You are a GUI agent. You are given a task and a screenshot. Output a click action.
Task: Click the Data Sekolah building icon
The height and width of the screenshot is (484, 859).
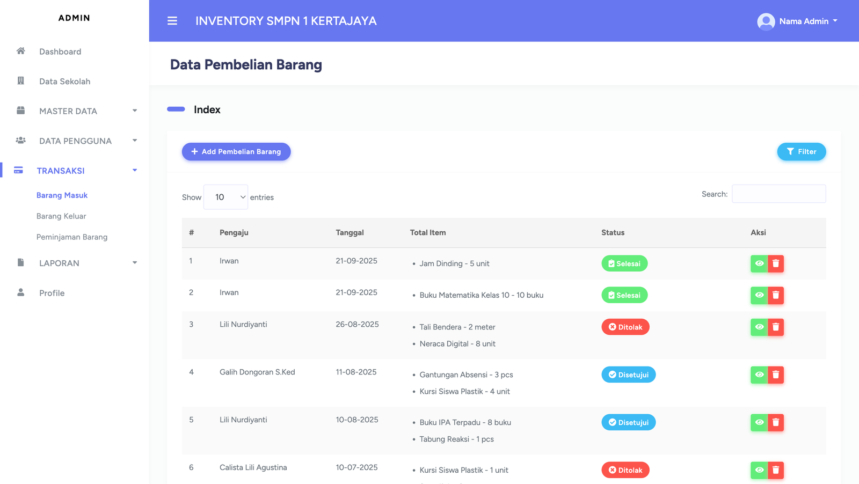click(21, 81)
